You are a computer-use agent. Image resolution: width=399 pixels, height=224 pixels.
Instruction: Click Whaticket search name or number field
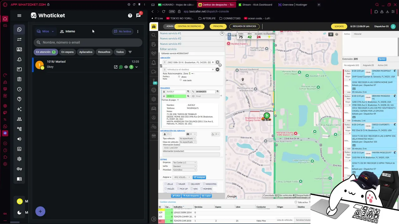[88, 42]
